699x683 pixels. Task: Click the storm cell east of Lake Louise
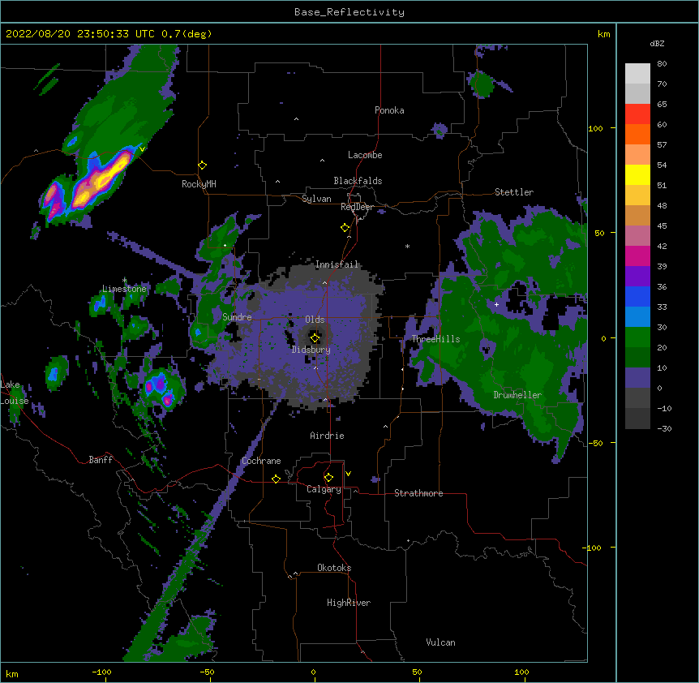tap(56, 372)
